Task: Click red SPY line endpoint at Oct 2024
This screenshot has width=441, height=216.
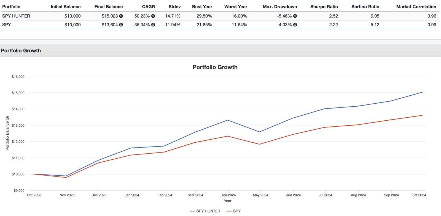Action: point(422,115)
